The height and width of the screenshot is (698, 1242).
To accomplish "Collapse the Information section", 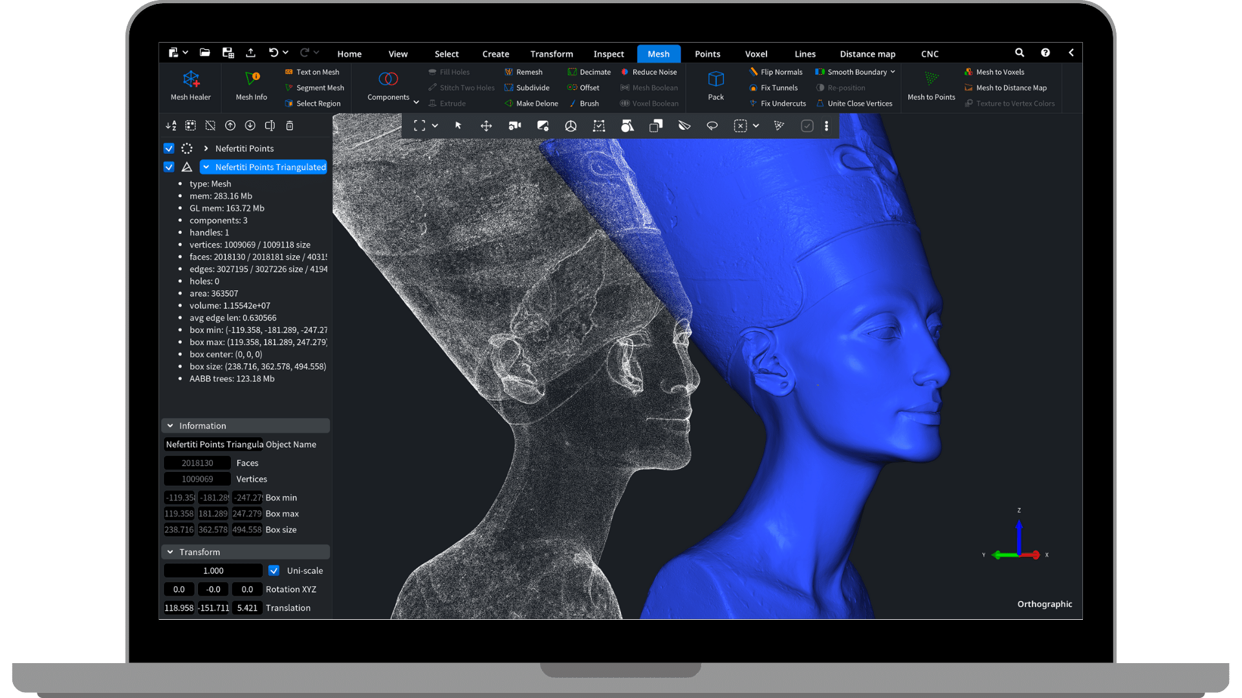I will click(170, 426).
